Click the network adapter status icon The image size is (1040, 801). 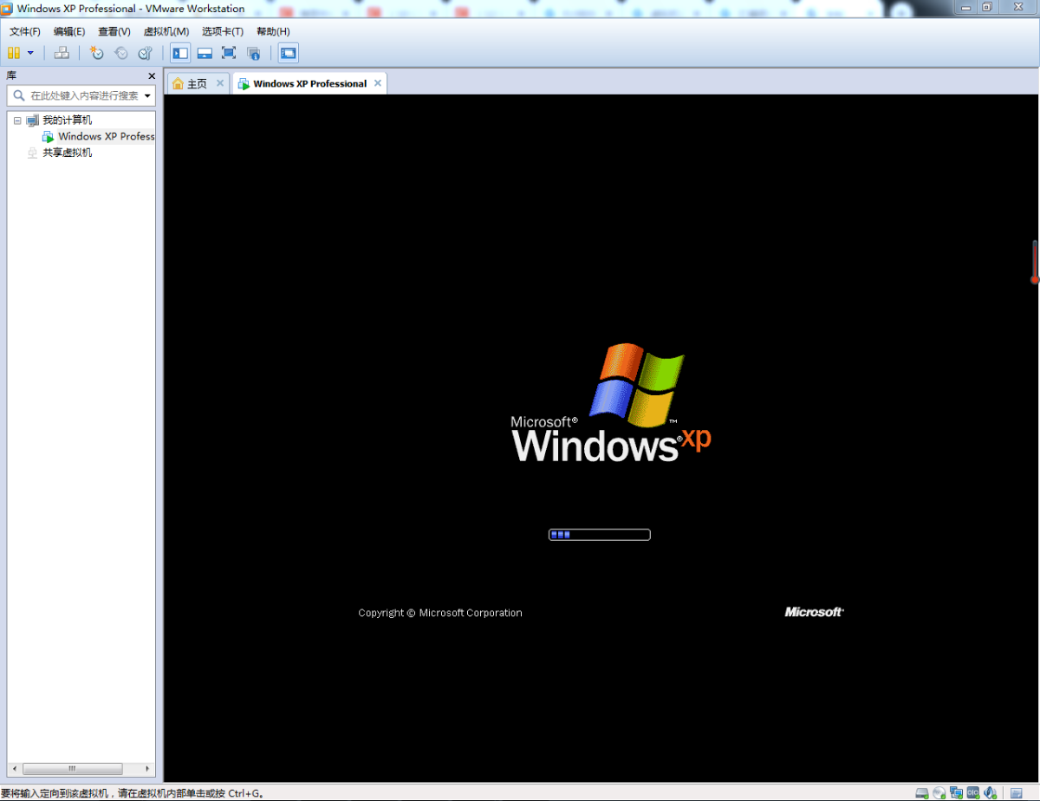coord(957,793)
